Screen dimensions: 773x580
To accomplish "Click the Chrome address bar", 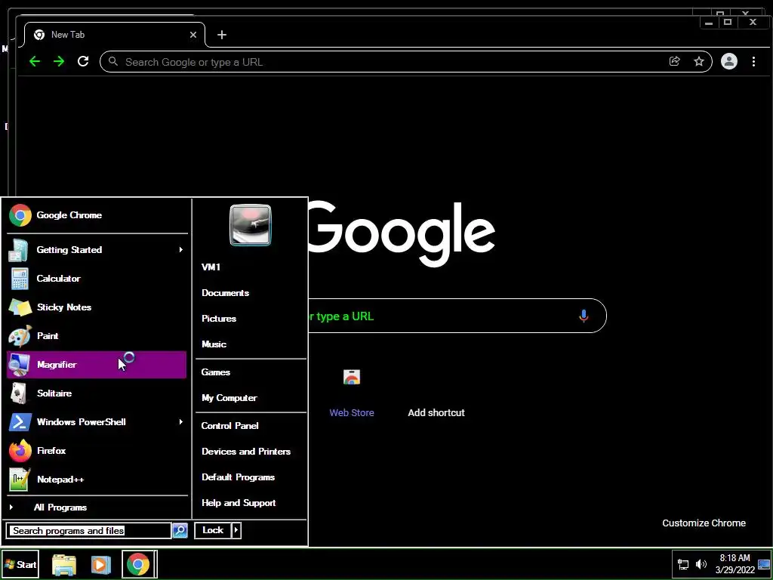I will coord(405,62).
